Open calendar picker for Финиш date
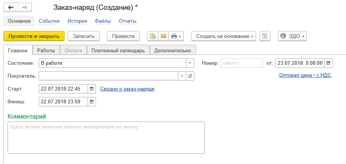Image resolution: width=346 pixels, height=164 pixels. [x=92, y=102]
